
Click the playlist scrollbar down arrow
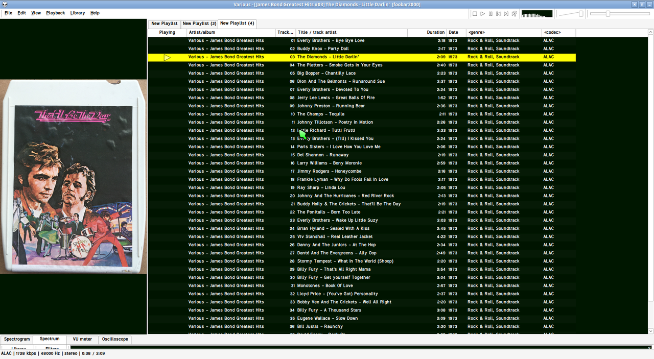(650, 331)
